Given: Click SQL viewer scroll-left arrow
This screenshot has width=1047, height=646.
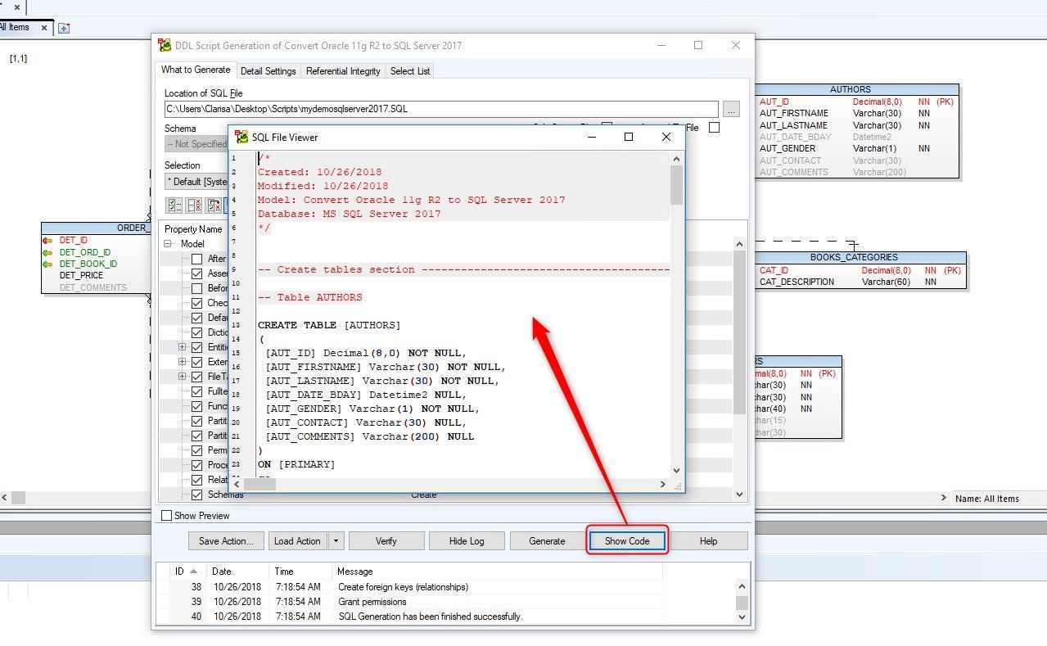Looking at the screenshot, I should pos(237,485).
